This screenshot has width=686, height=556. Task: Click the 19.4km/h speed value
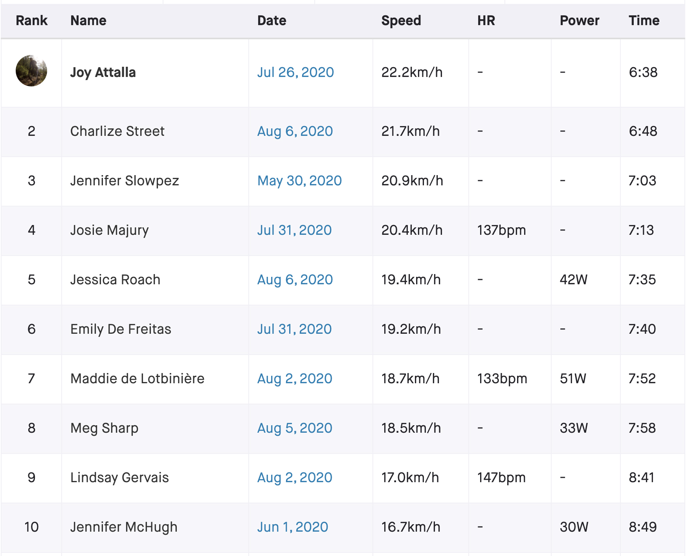click(411, 280)
